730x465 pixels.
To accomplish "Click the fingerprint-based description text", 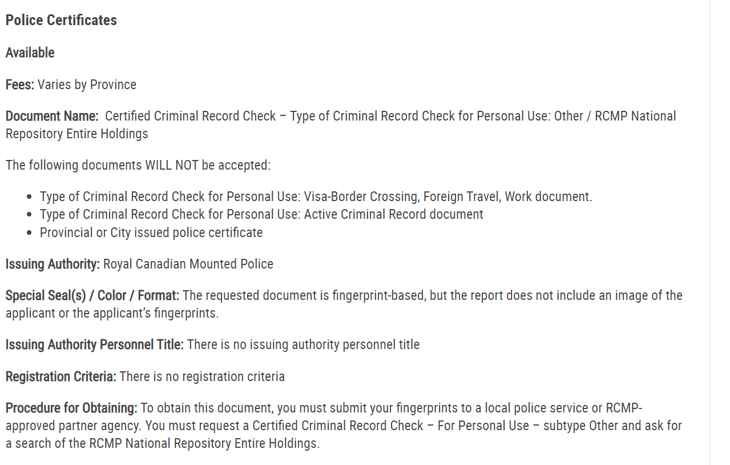I will click(344, 304).
